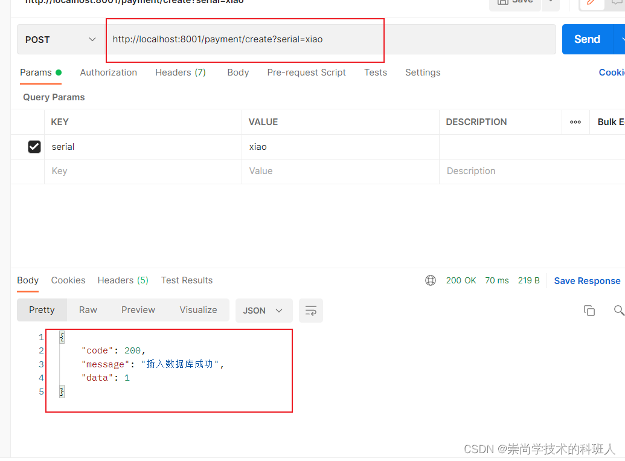
Task: Open the column options three-dots menu
Action: coord(575,122)
